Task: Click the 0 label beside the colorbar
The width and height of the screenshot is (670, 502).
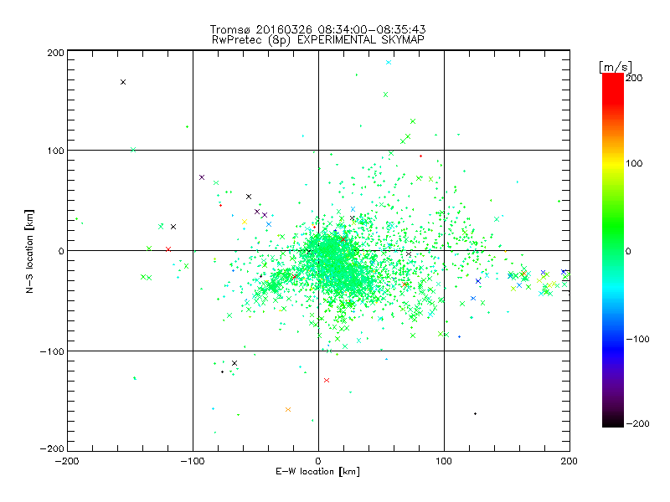Action: (628, 252)
